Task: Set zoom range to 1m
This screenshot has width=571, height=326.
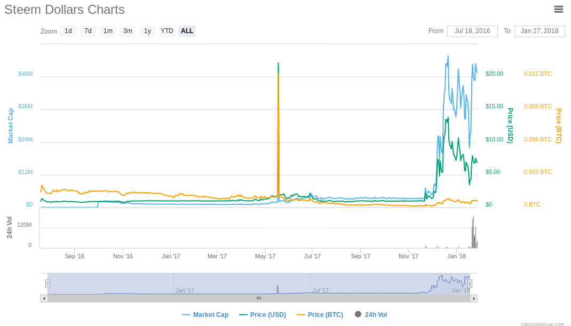Action: coord(108,31)
